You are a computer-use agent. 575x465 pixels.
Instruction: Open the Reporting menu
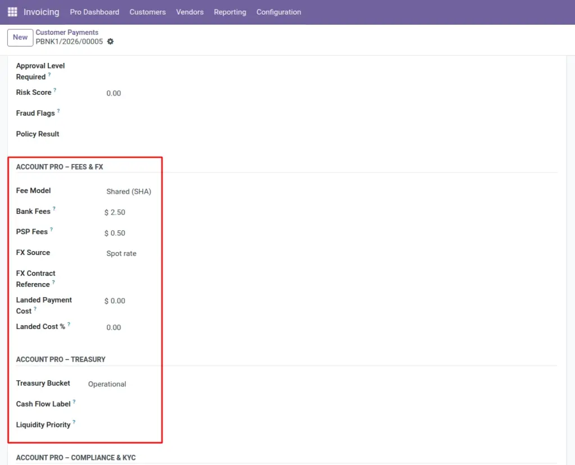click(230, 12)
